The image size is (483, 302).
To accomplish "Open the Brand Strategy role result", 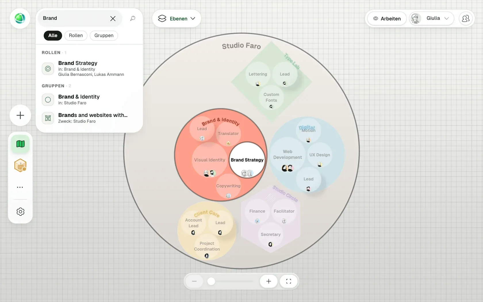I will click(x=89, y=68).
